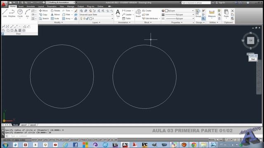Activate the Trim command
This screenshot has height=148, width=264.
66,11
